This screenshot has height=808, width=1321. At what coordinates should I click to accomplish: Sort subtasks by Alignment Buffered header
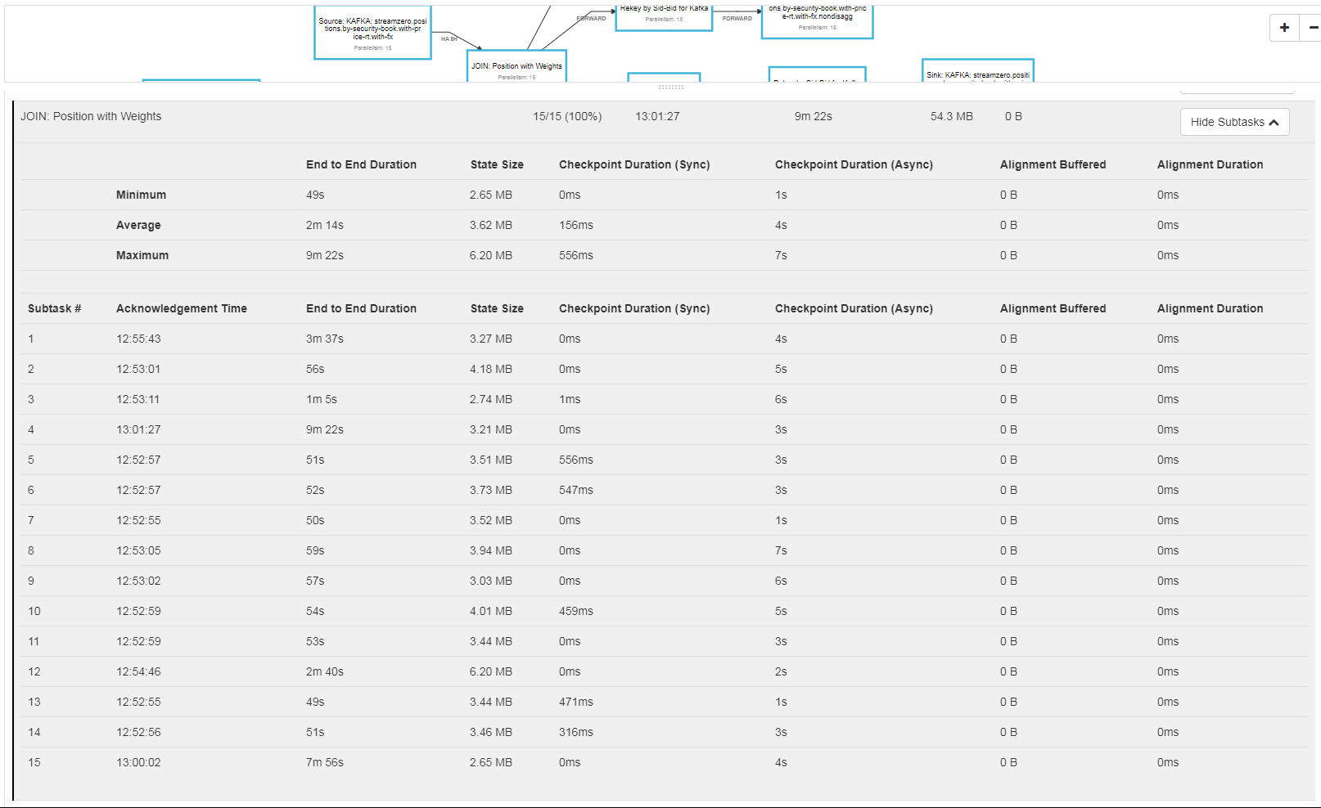[1052, 308]
